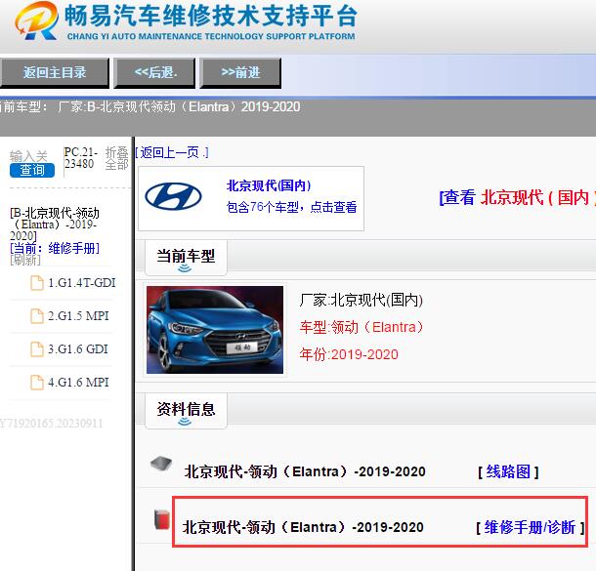Click the 输入关 keyword input field
596x571 pixels.
coord(28,156)
